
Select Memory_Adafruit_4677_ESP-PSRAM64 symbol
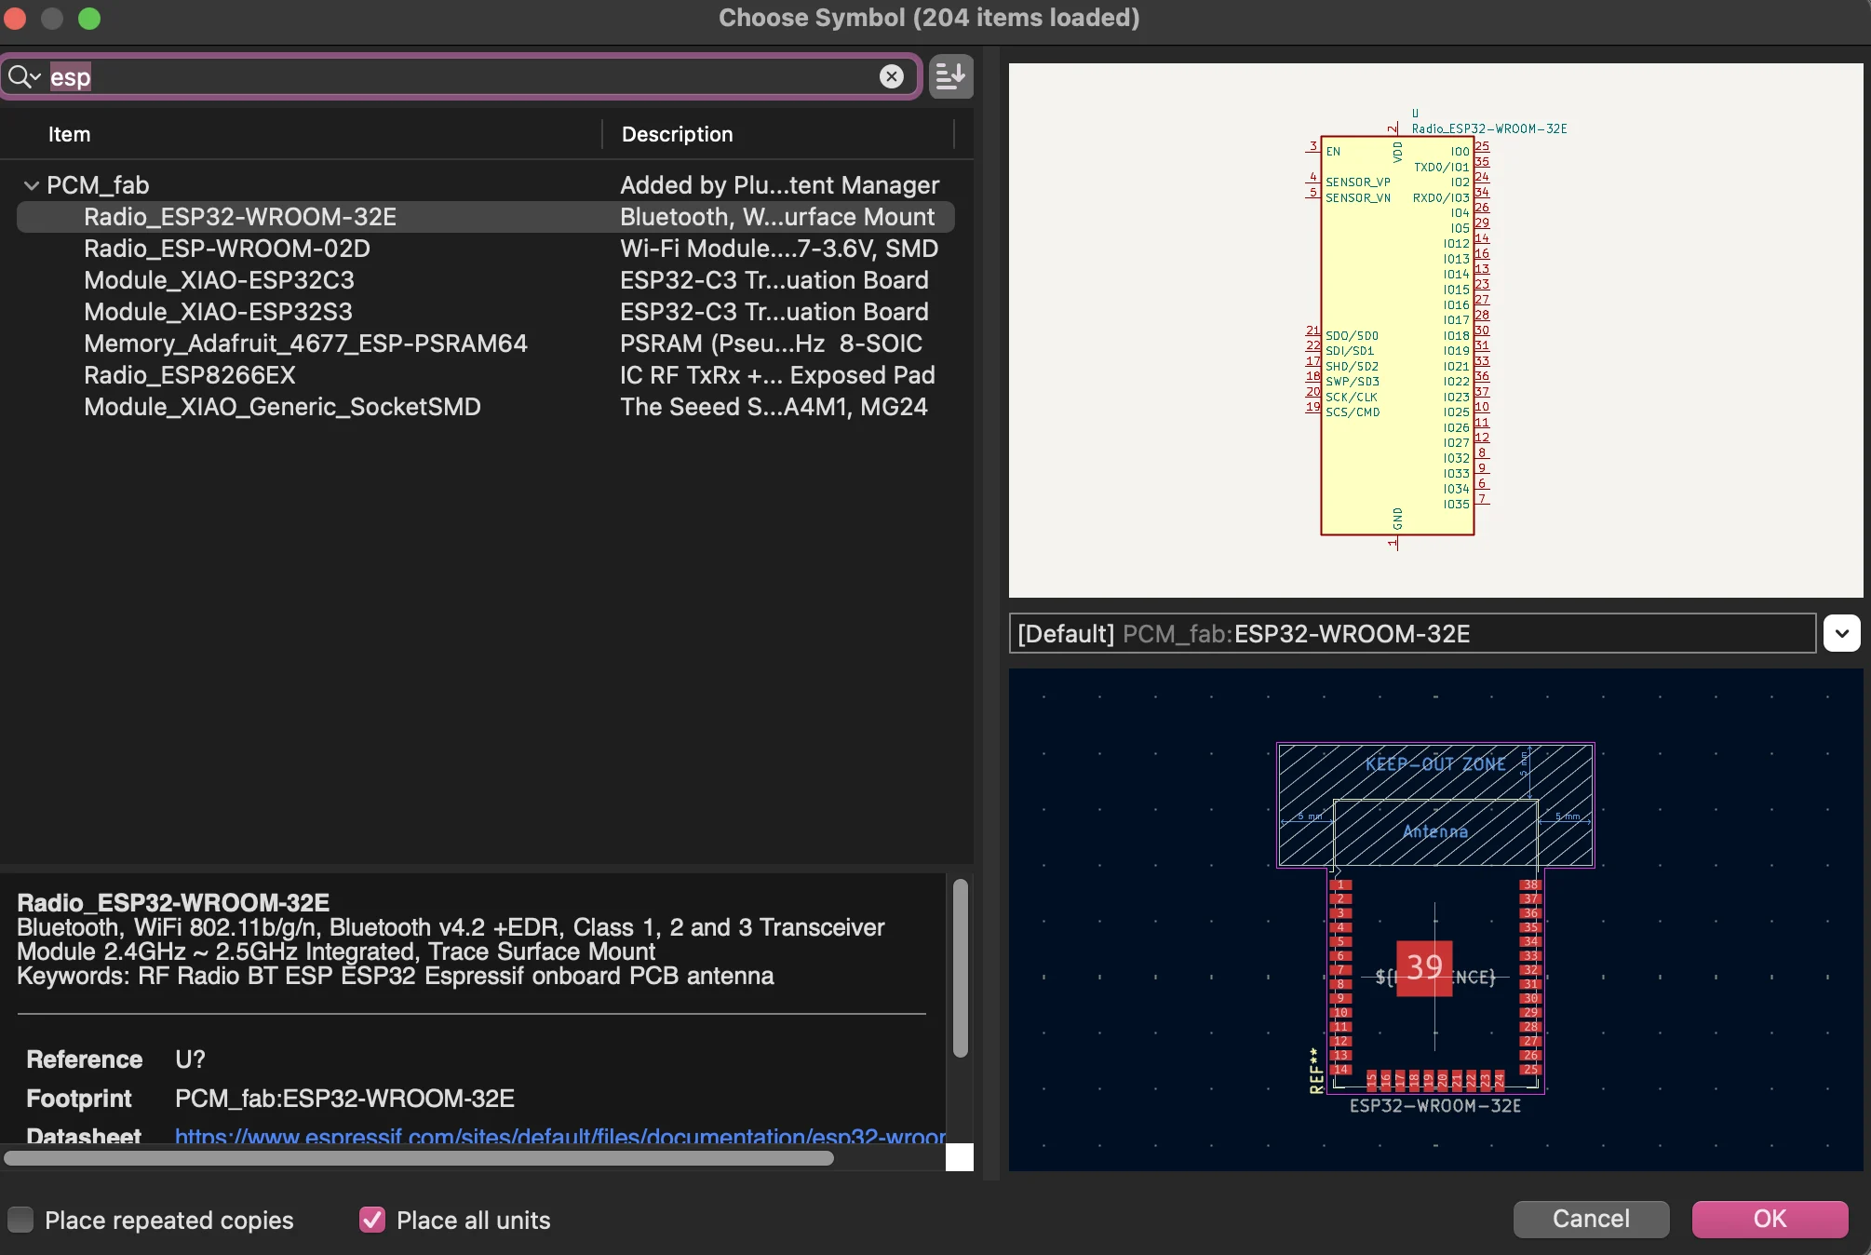[x=485, y=344]
